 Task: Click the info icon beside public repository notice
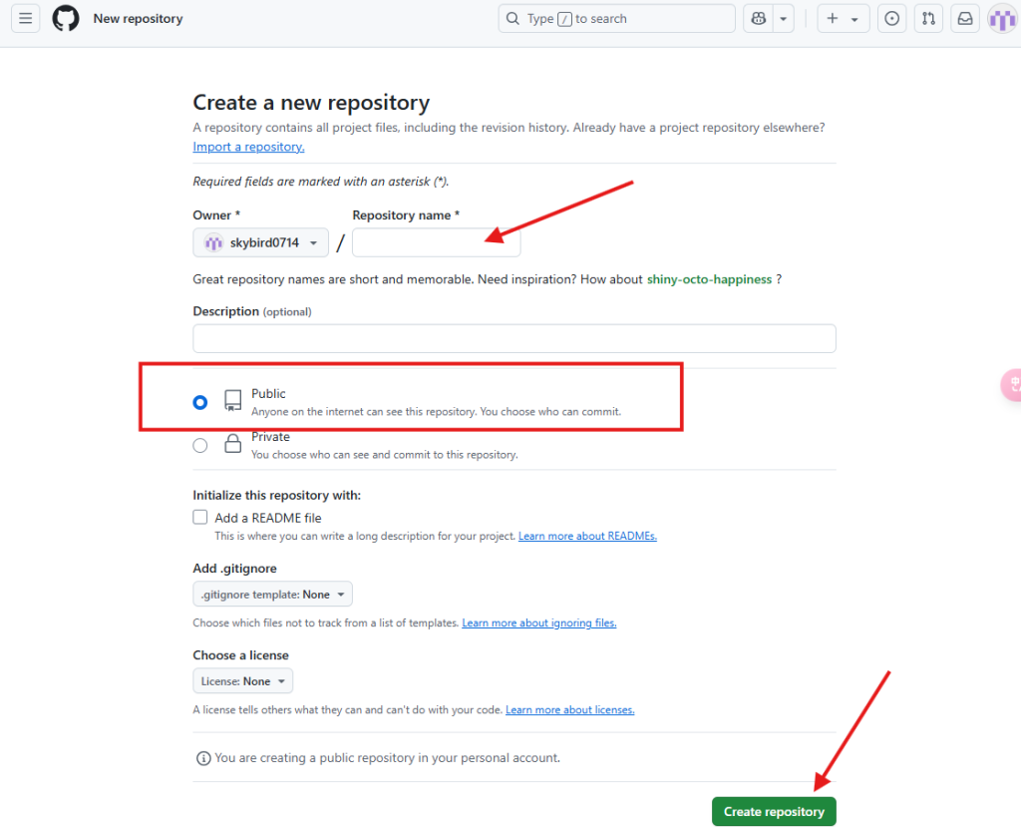[x=203, y=758]
